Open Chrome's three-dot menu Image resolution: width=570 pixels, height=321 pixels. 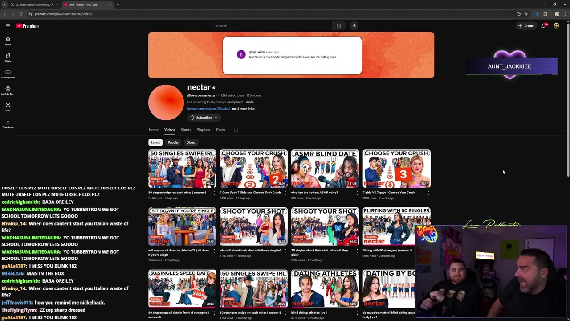pyautogui.click(x=564, y=14)
